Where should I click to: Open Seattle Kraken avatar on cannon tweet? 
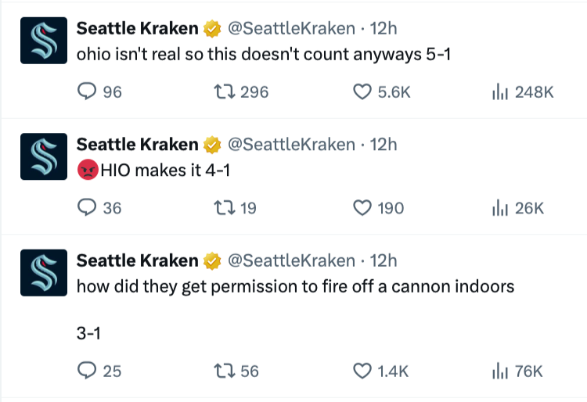44,273
